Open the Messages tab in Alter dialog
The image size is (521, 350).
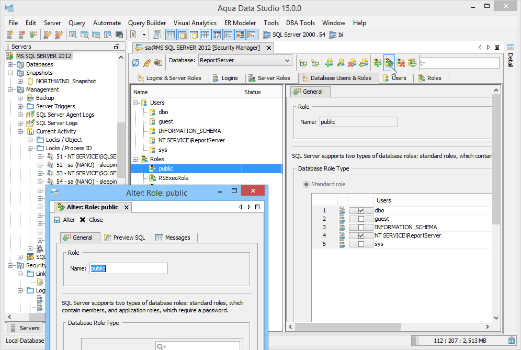(173, 238)
